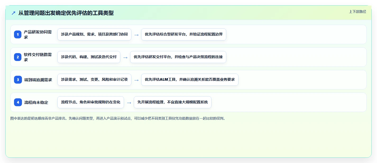The width and height of the screenshot is (377, 163).
Task: Click the box 先开展流程梳理，不宜直接大规模配置系统
Action: coord(173,102)
